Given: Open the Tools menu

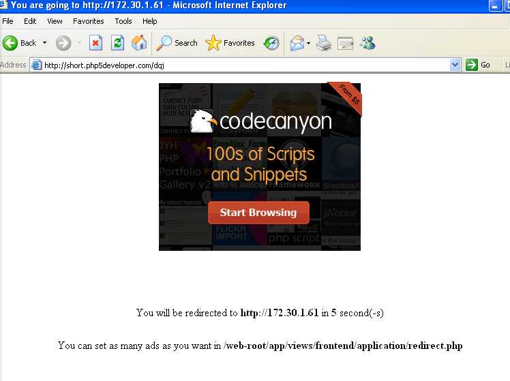Looking at the screenshot, I should tap(123, 21).
